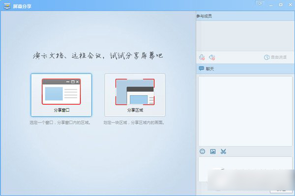
Task: Mute the microphone icon
Action: pyautogui.click(x=202, y=57)
